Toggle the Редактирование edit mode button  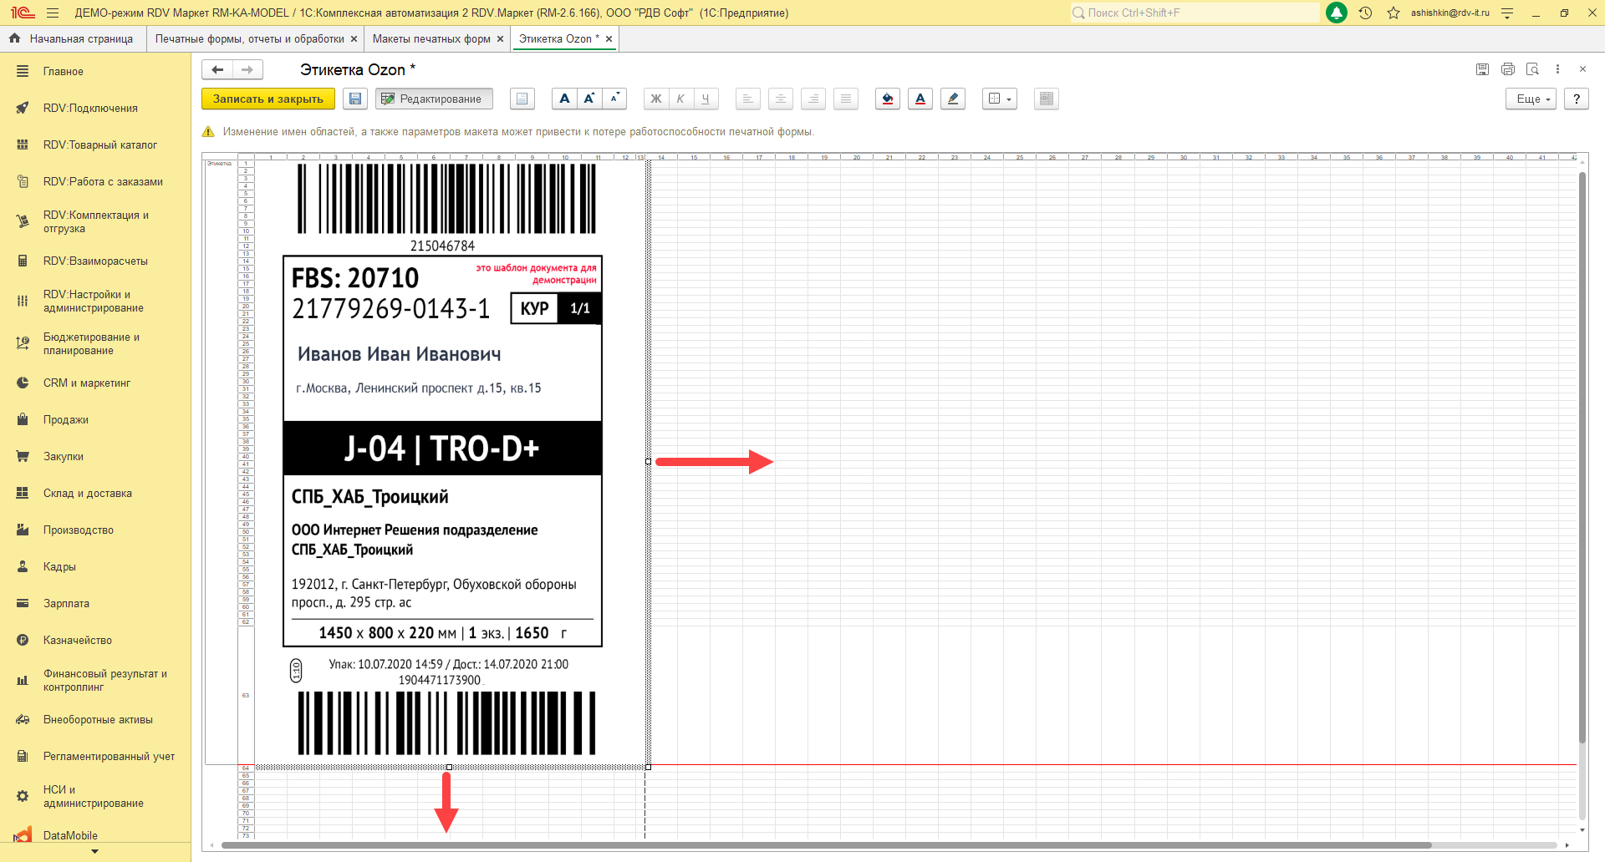pyautogui.click(x=433, y=99)
